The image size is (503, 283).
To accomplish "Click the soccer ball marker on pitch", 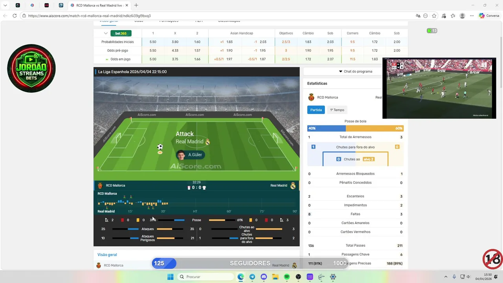I will click(160, 147).
